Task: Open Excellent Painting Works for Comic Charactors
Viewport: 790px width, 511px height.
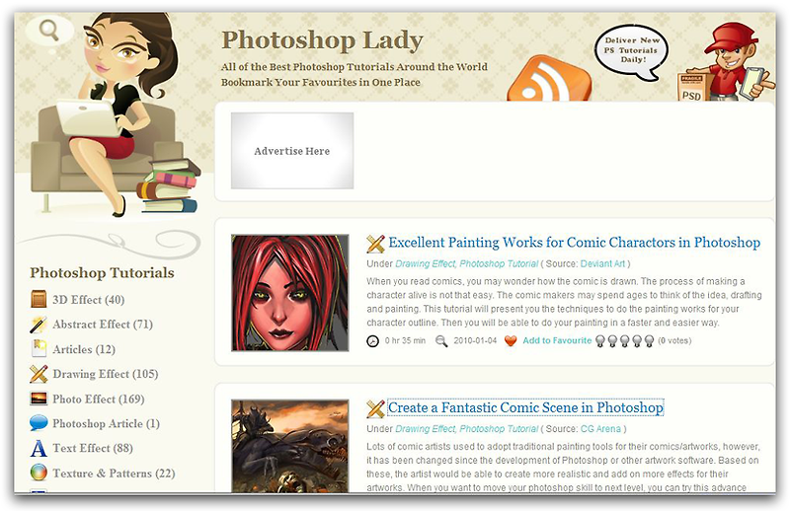Action: [x=574, y=242]
